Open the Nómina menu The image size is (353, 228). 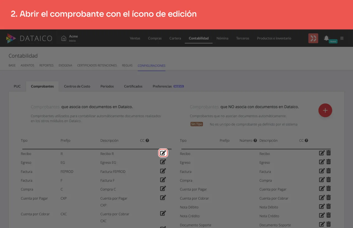[x=222, y=38]
